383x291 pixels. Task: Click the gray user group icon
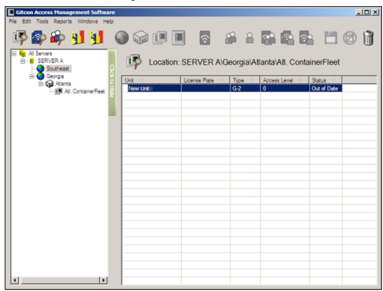point(231,38)
